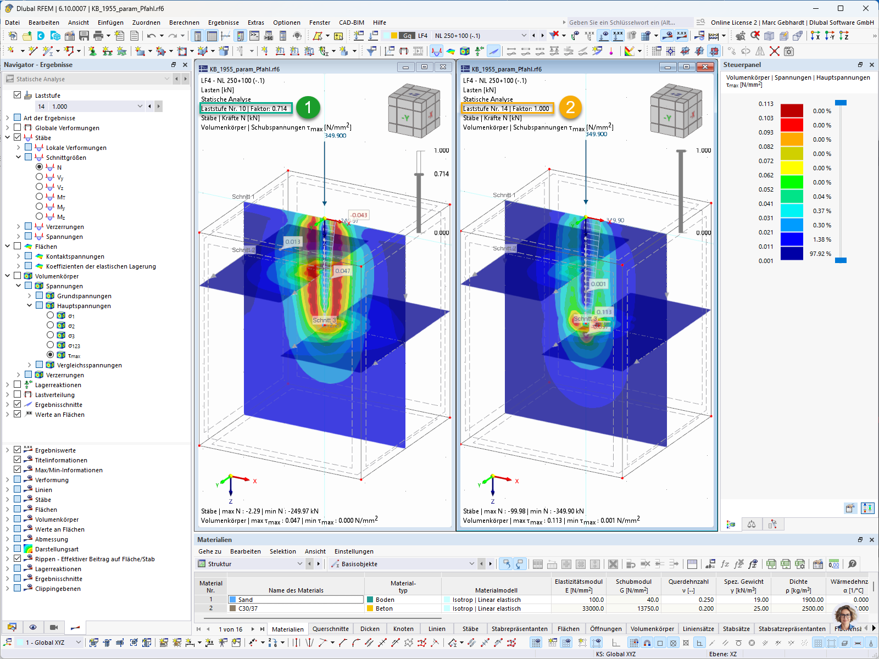Viewport: 879px width, 659px height.
Task: Click Einstellungen in the Materialien panel
Action: pyautogui.click(x=354, y=551)
